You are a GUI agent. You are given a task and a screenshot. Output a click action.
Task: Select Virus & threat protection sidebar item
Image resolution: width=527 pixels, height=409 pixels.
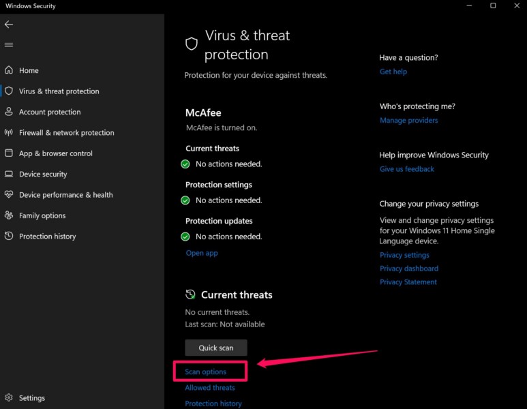[59, 91]
